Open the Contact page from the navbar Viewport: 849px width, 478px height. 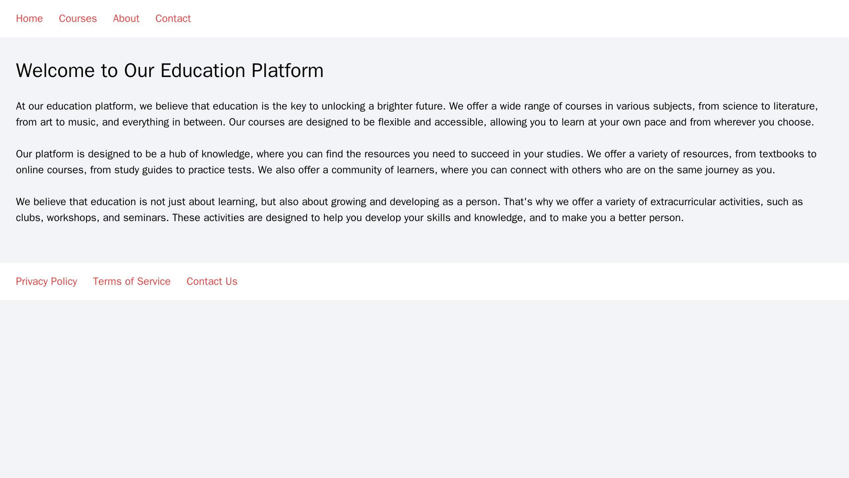click(173, 18)
